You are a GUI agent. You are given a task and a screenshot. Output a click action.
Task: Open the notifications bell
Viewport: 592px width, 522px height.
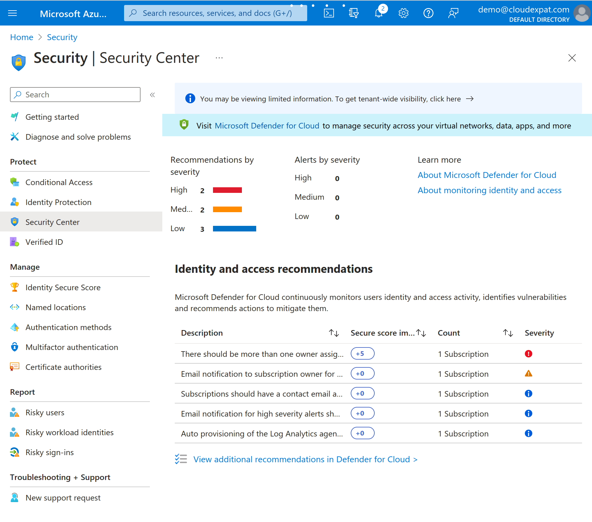click(x=379, y=13)
